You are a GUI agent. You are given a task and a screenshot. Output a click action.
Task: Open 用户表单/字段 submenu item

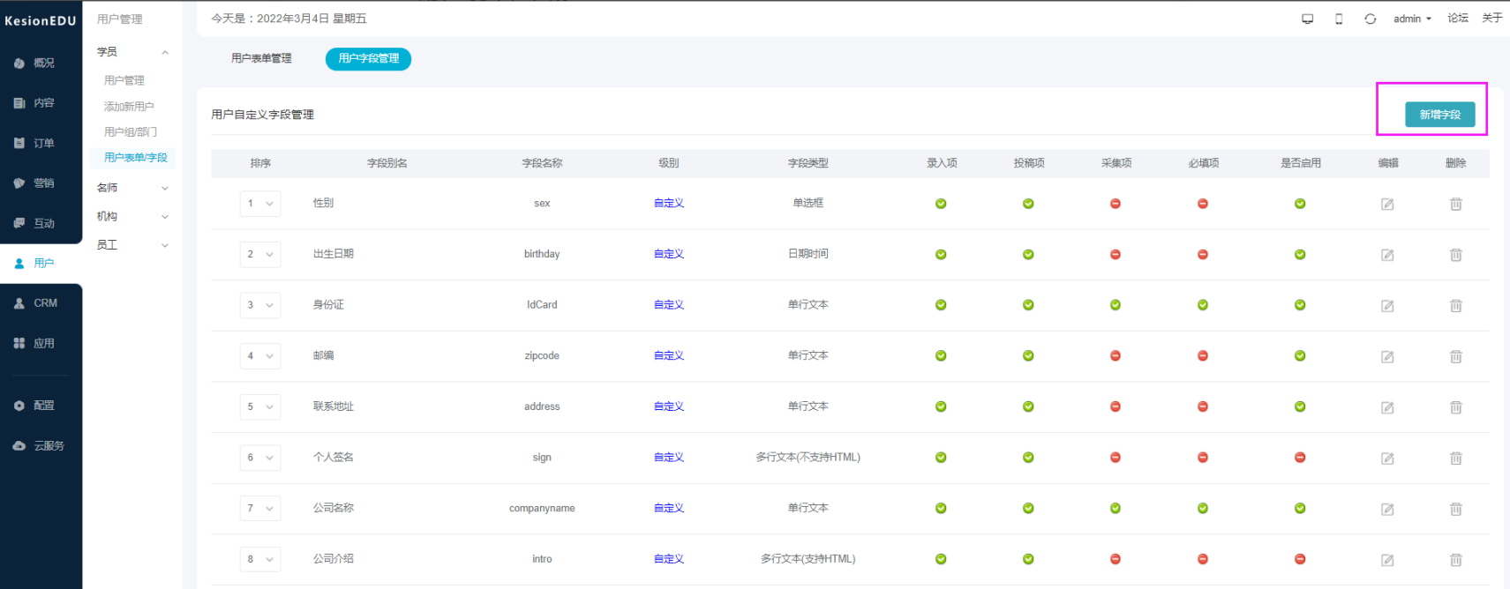tap(135, 158)
